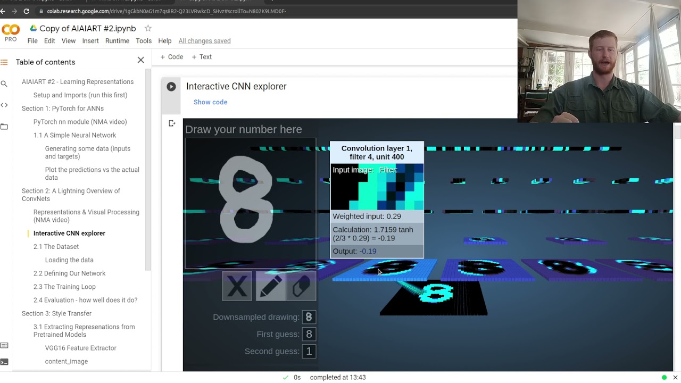Open the Tools menu
This screenshot has height=383, width=681.
point(144,41)
